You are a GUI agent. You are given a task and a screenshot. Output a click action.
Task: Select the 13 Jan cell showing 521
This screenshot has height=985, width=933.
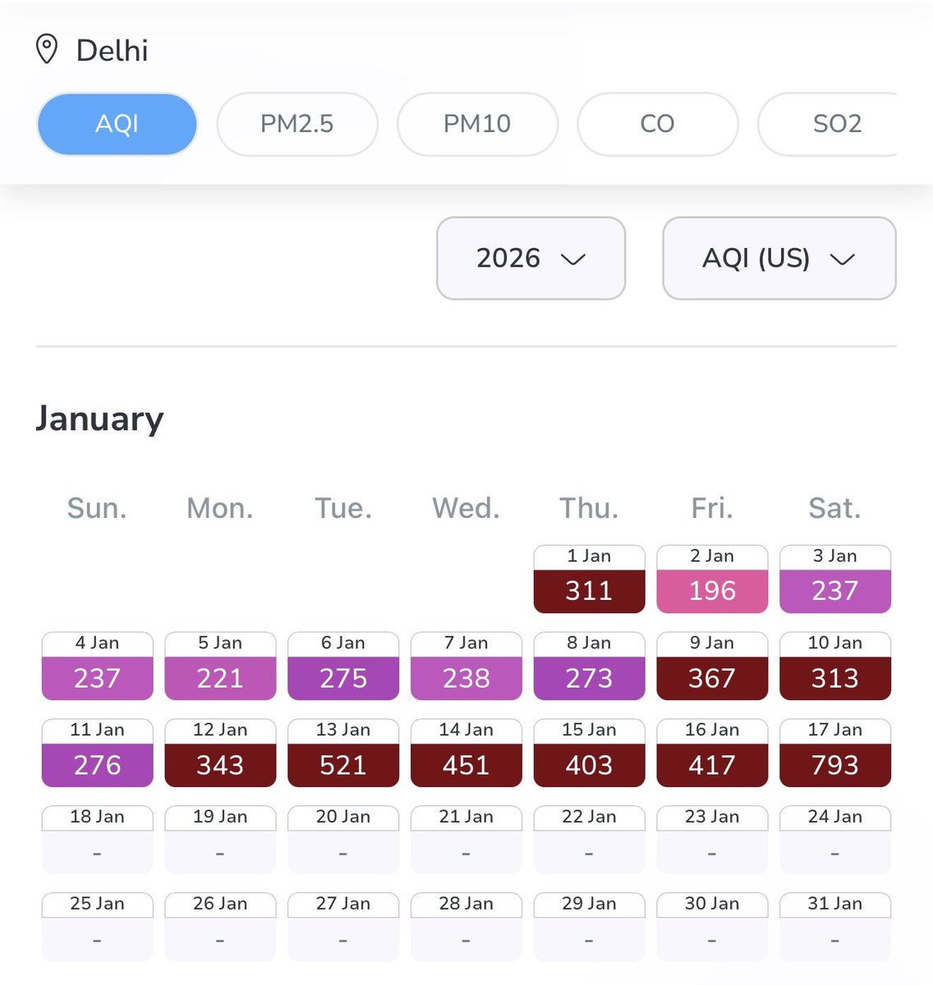343,754
